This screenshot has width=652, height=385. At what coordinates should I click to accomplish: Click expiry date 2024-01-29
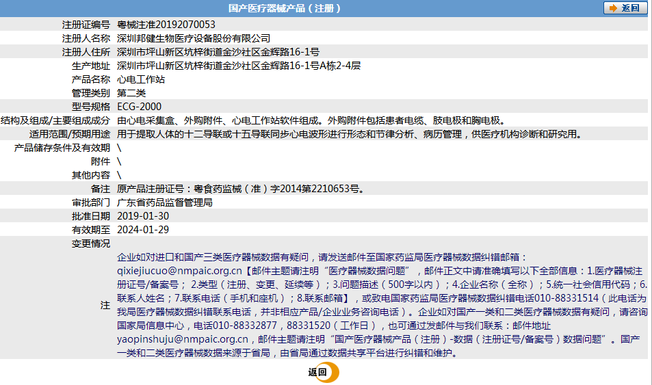click(143, 230)
